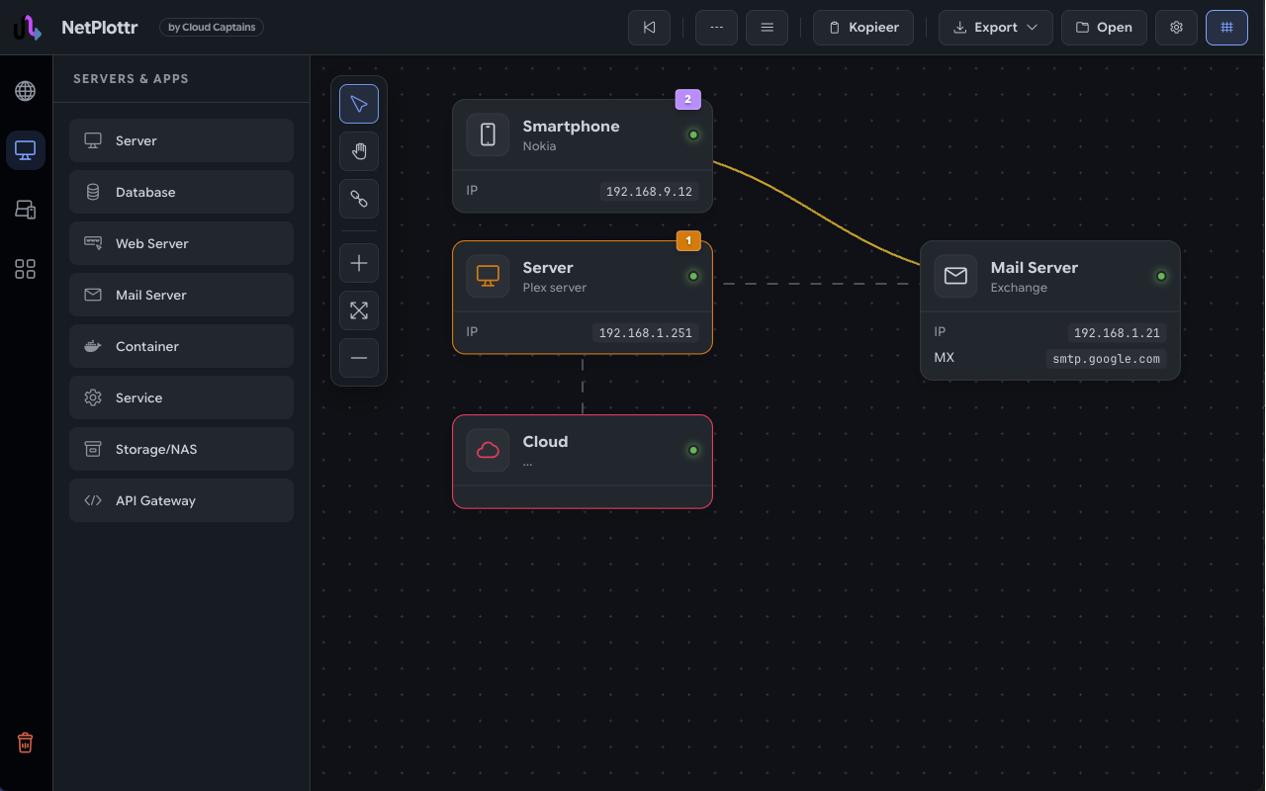Open the devices category icon

pos(26,210)
